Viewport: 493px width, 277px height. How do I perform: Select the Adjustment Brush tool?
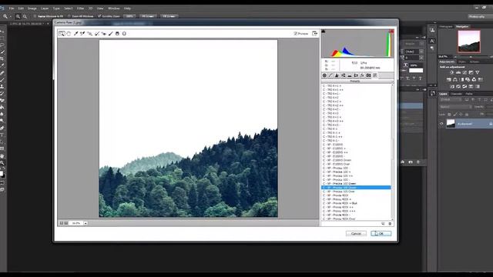(111, 34)
